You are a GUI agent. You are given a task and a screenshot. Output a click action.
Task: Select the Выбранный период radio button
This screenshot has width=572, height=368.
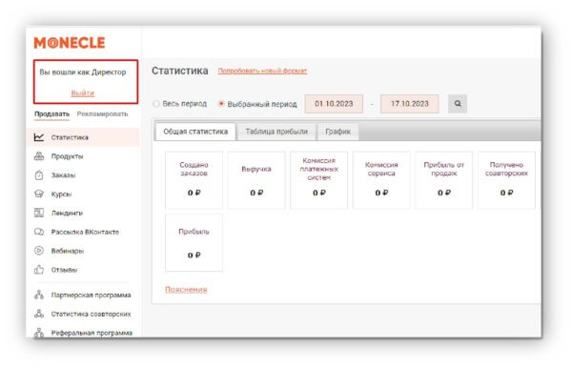click(221, 104)
